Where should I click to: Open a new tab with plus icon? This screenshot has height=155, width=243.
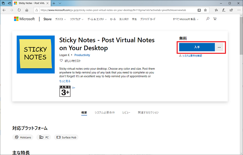[x=54, y=3]
